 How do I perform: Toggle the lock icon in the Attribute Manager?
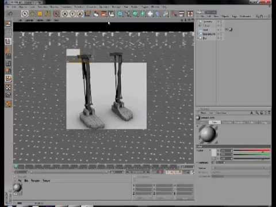pos(262,113)
